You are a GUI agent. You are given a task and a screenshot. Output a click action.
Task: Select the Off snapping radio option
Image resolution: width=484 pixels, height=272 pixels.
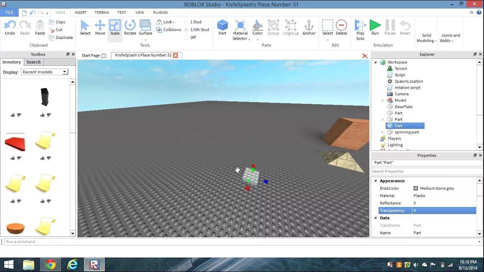pyautogui.click(x=186, y=37)
